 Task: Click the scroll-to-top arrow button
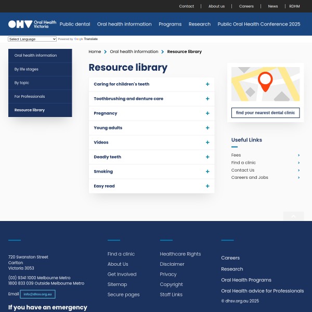point(293,216)
